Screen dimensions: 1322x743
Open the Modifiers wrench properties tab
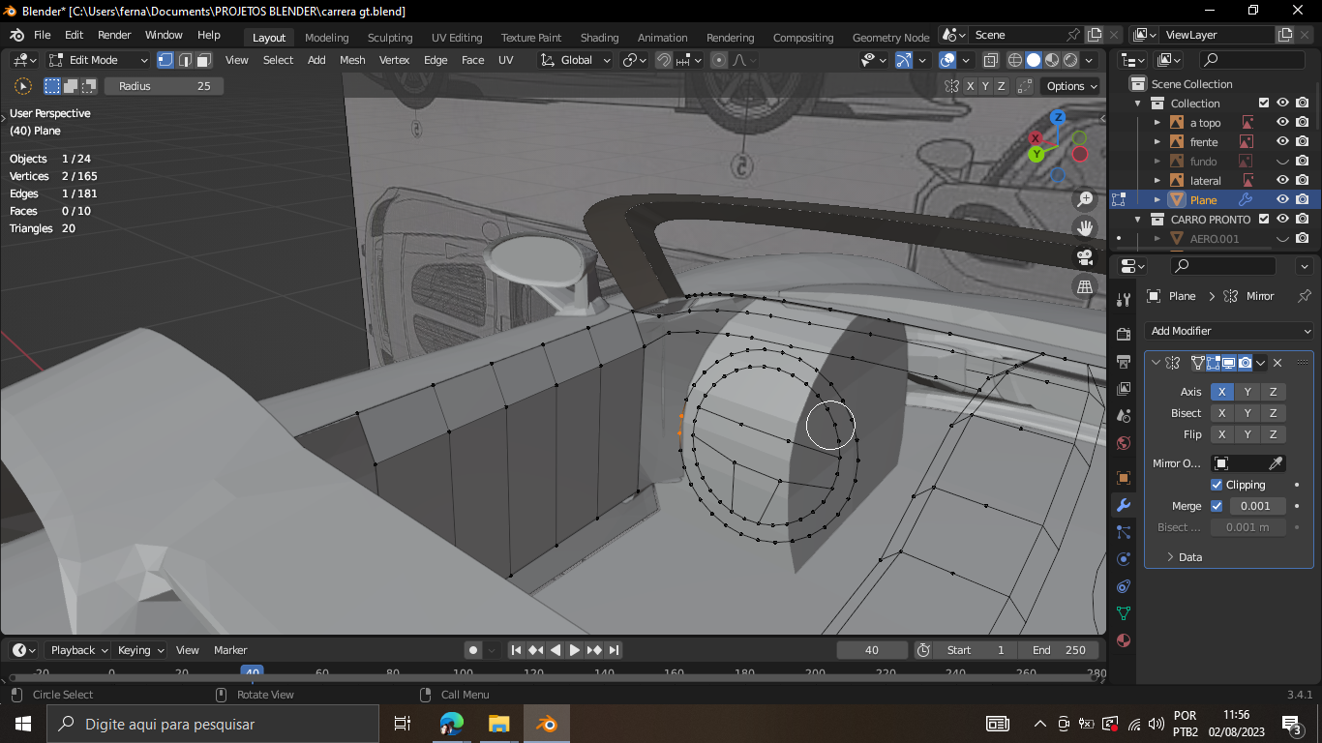tap(1123, 505)
